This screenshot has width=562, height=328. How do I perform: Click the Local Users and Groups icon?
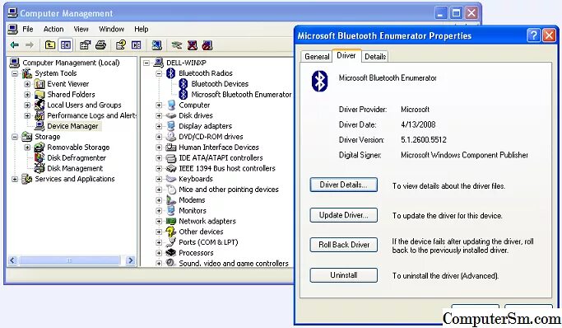[39, 105]
